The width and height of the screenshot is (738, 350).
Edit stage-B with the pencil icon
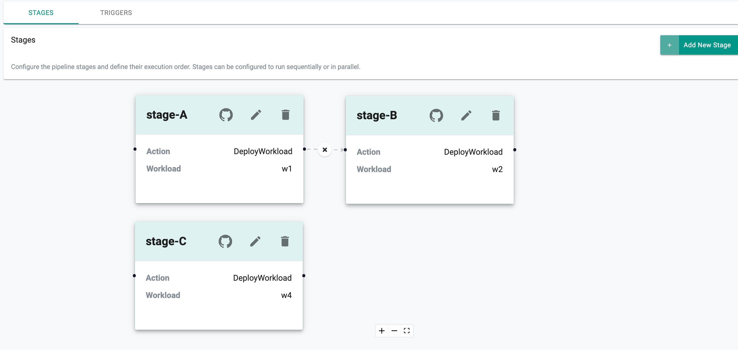[x=466, y=115]
